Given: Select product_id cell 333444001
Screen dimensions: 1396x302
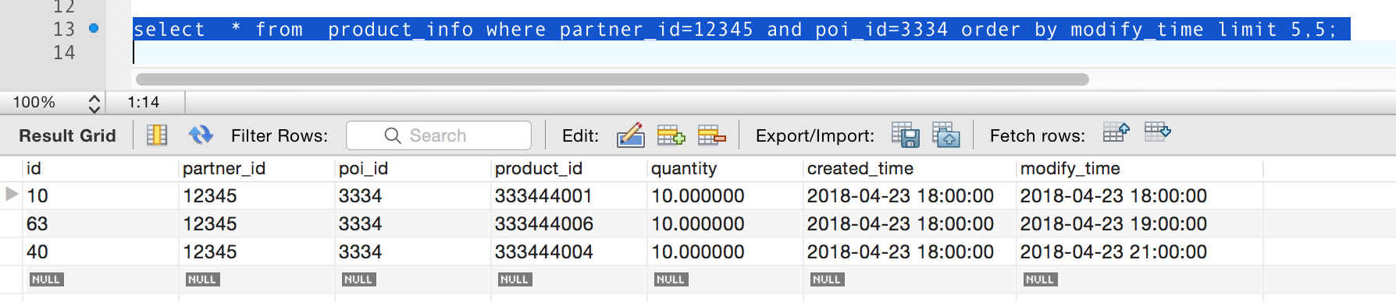Looking at the screenshot, I should 569,196.
